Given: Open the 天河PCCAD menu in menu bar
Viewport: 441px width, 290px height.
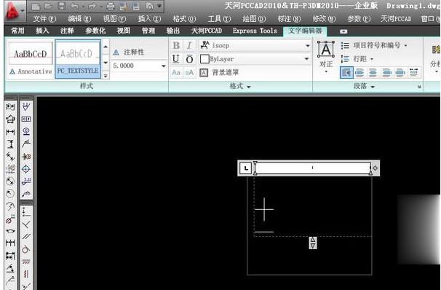Looking at the screenshot, I should tap(396, 19).
